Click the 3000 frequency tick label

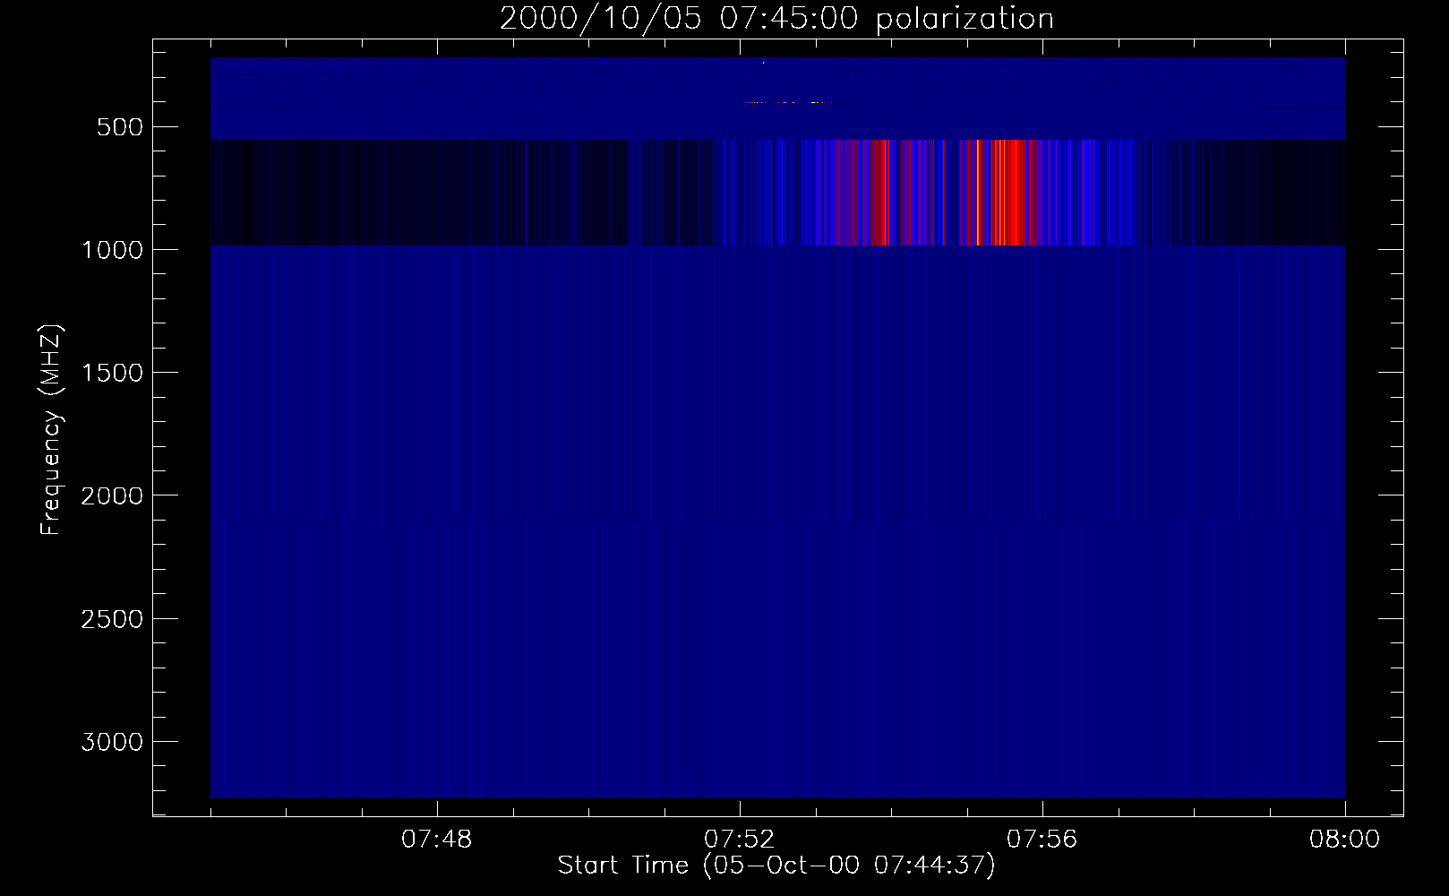[112, 742]
